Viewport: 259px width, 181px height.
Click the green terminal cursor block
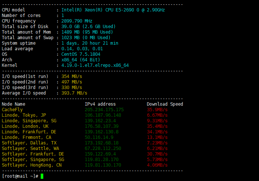[42, 176]
